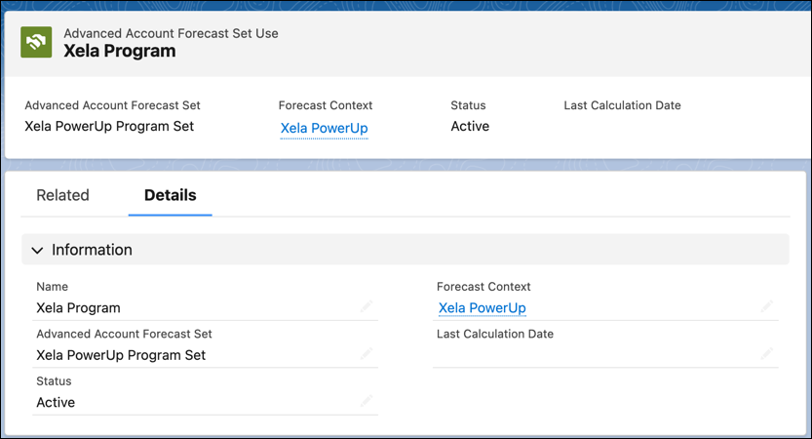This screenshot has width=812, height=439.
Task: Open Xela PowerUp link in Information section
Action: [x=483, y=308]
